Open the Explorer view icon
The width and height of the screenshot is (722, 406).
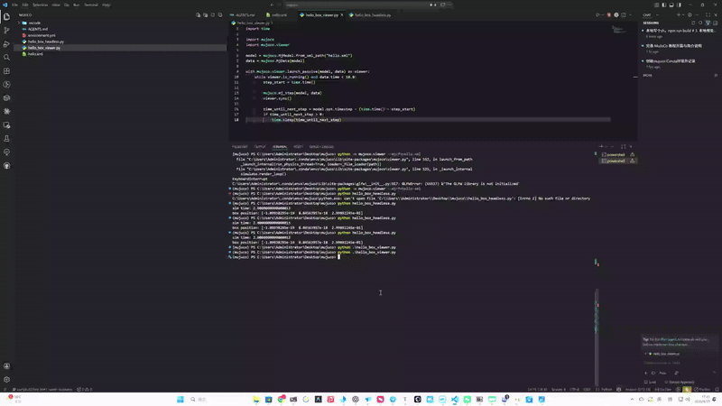pos(7,16)
